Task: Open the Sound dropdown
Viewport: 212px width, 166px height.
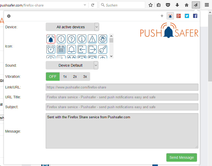Action: 72,65
